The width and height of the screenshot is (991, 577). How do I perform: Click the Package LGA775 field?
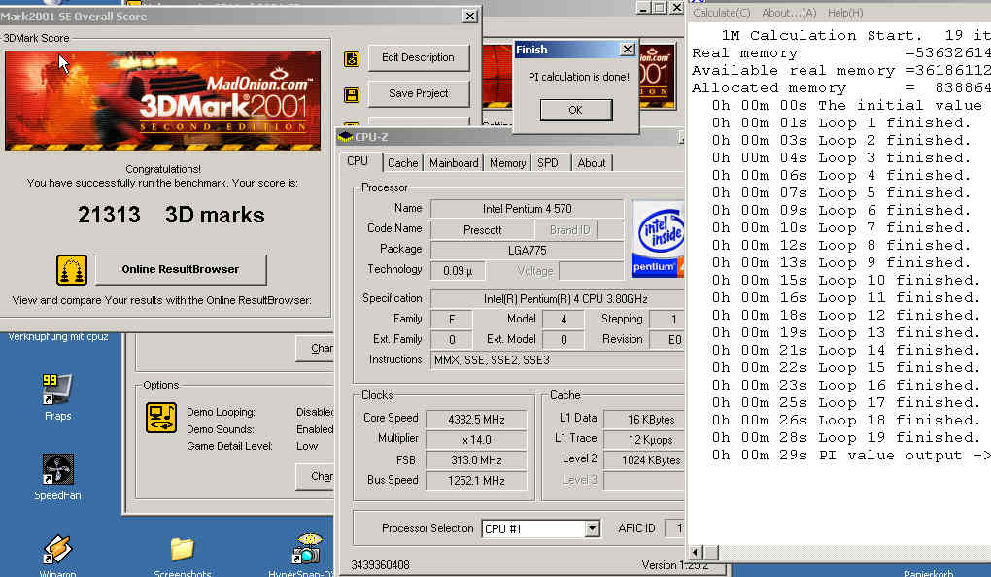(528, 251)
